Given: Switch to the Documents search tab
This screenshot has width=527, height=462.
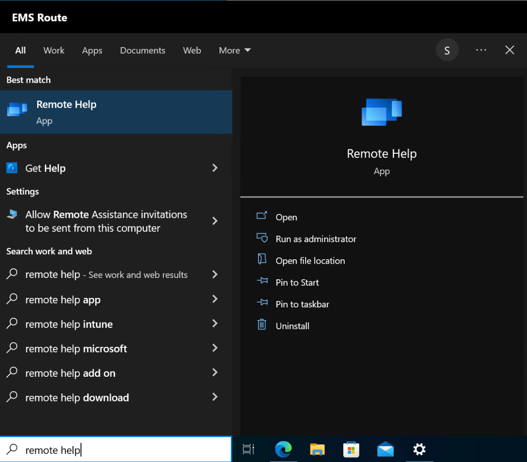Looking at the screenshot, I should point(142,50).
